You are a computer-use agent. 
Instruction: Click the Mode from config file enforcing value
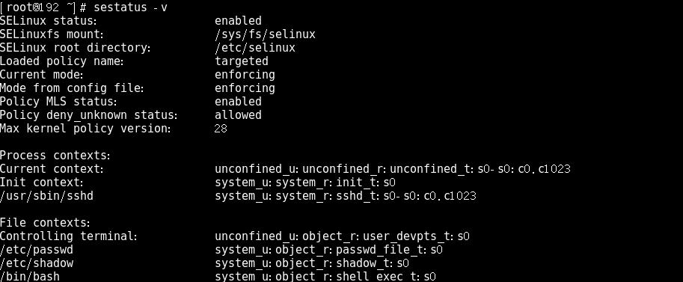pos(245,88)
